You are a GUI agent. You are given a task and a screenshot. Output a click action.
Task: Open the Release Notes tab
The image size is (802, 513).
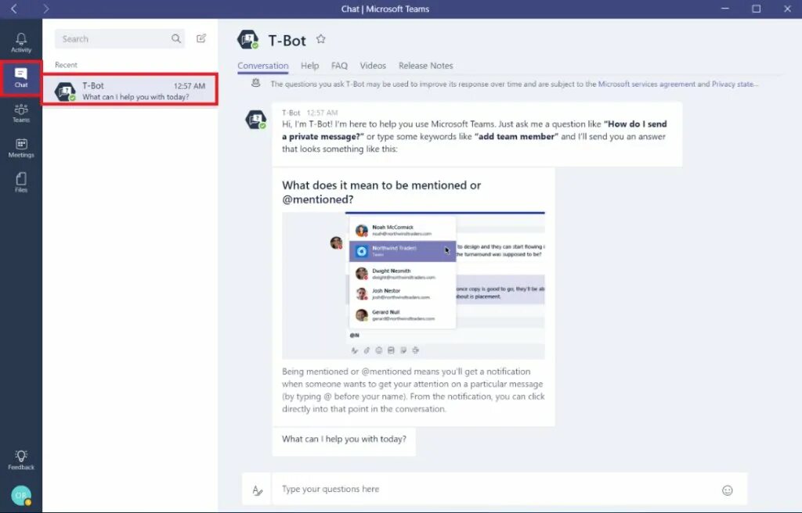[425, 66]
